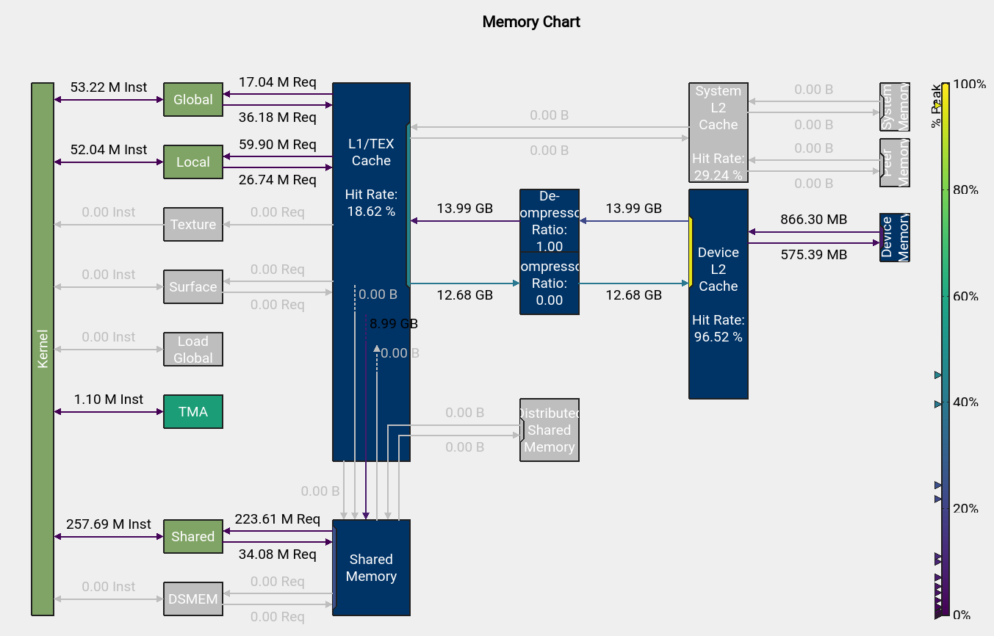This screenshot has width=994, height=636.
Task: Click the % Peak color scale bar
Action: click(x=945, y=349)
